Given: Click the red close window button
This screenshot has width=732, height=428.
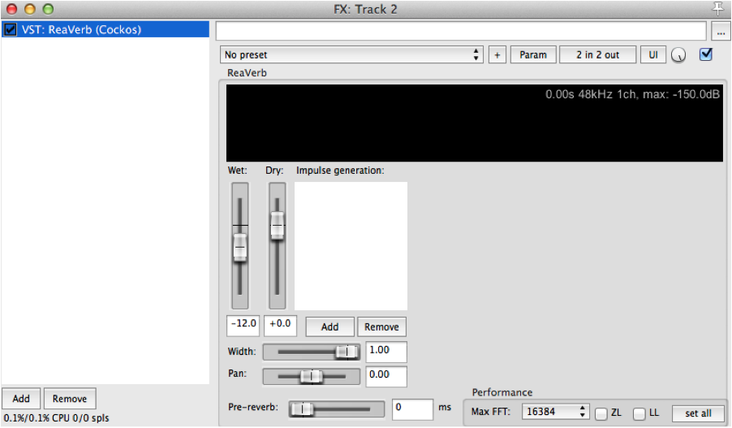Looking at the screenshot, I should coord(11,9).
